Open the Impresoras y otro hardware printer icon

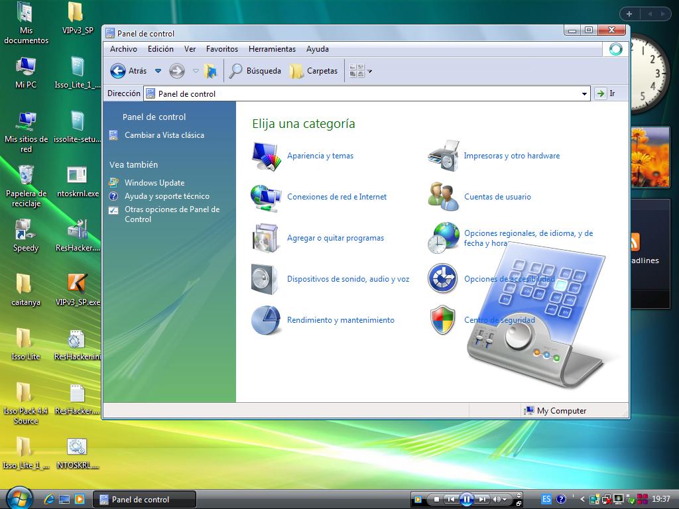pos(443,156)
